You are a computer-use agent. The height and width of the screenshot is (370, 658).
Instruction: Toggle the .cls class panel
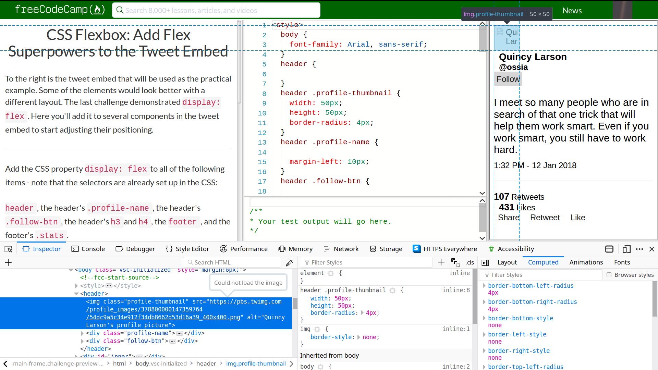(470, 262)
